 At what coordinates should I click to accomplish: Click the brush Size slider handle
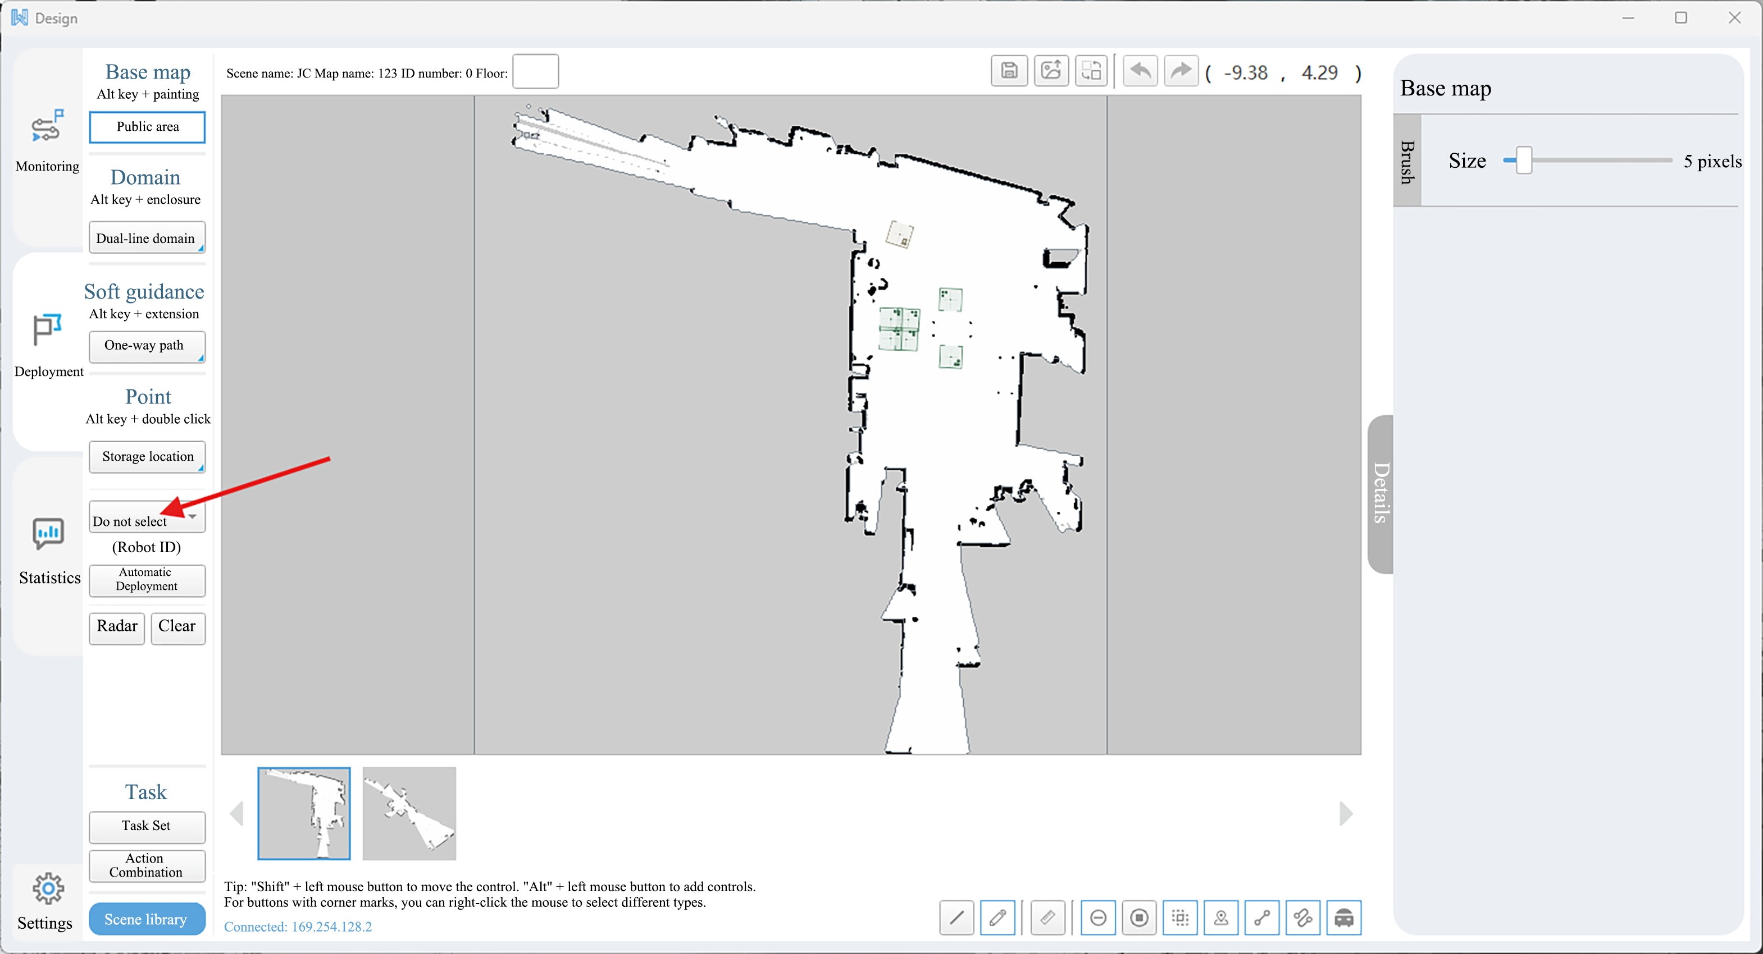click(x=1524, y=160)
